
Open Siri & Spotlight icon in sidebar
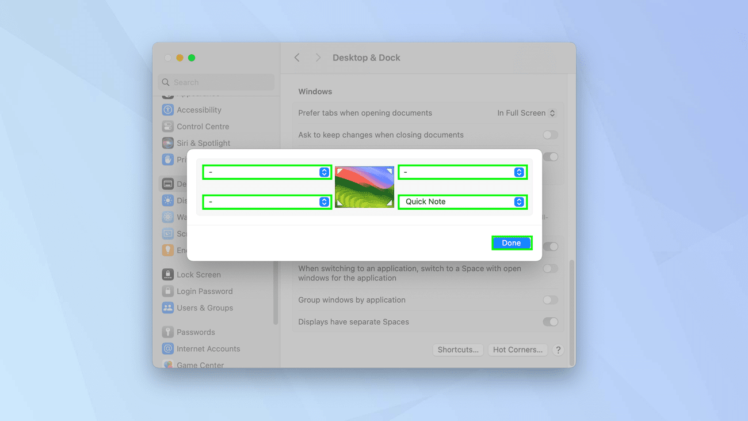click(x=168, y=143)
